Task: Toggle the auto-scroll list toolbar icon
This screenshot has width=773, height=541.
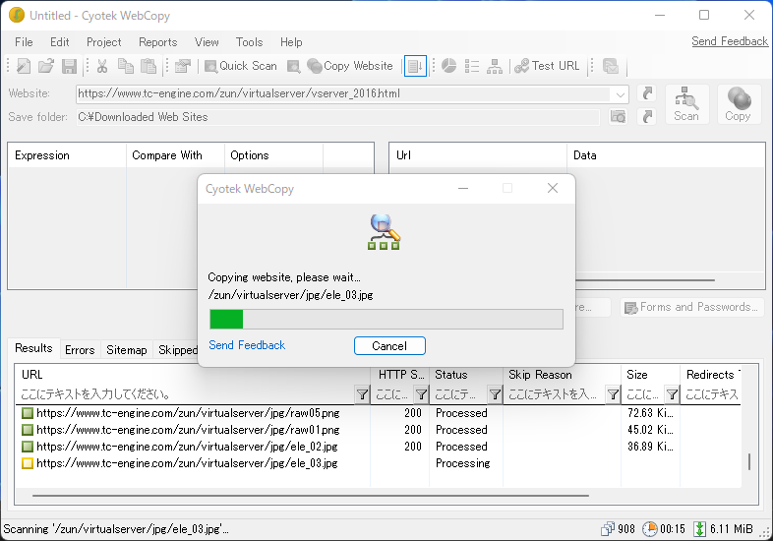Action: (415, 66)
